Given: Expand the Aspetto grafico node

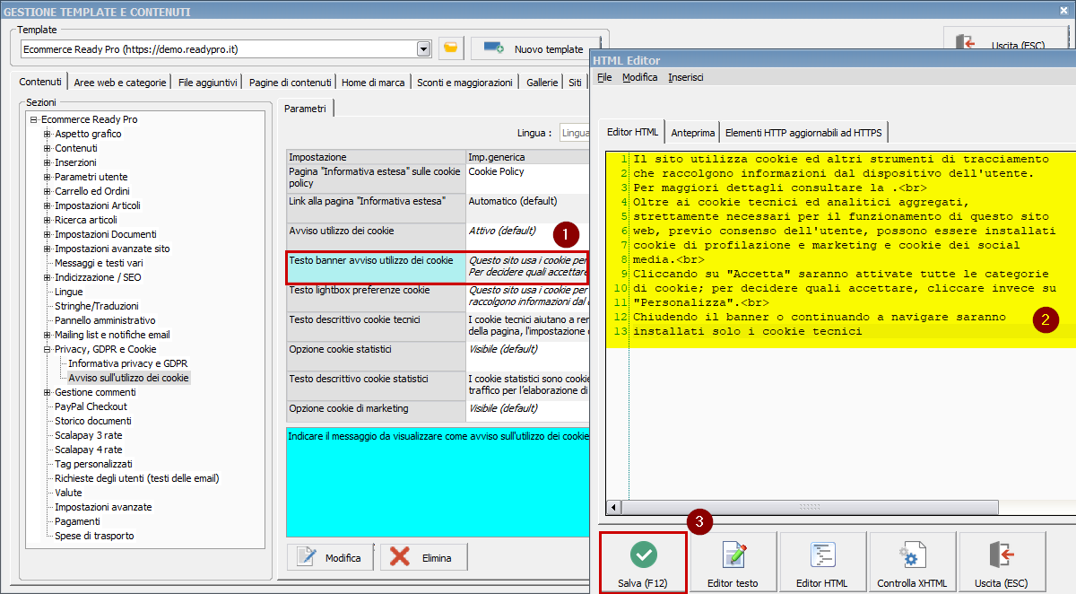Looking at the screenshot, I should click(x=48, y=134).
